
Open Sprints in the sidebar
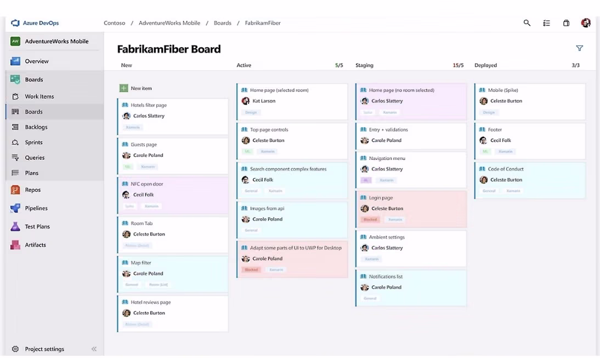[33, 142]
